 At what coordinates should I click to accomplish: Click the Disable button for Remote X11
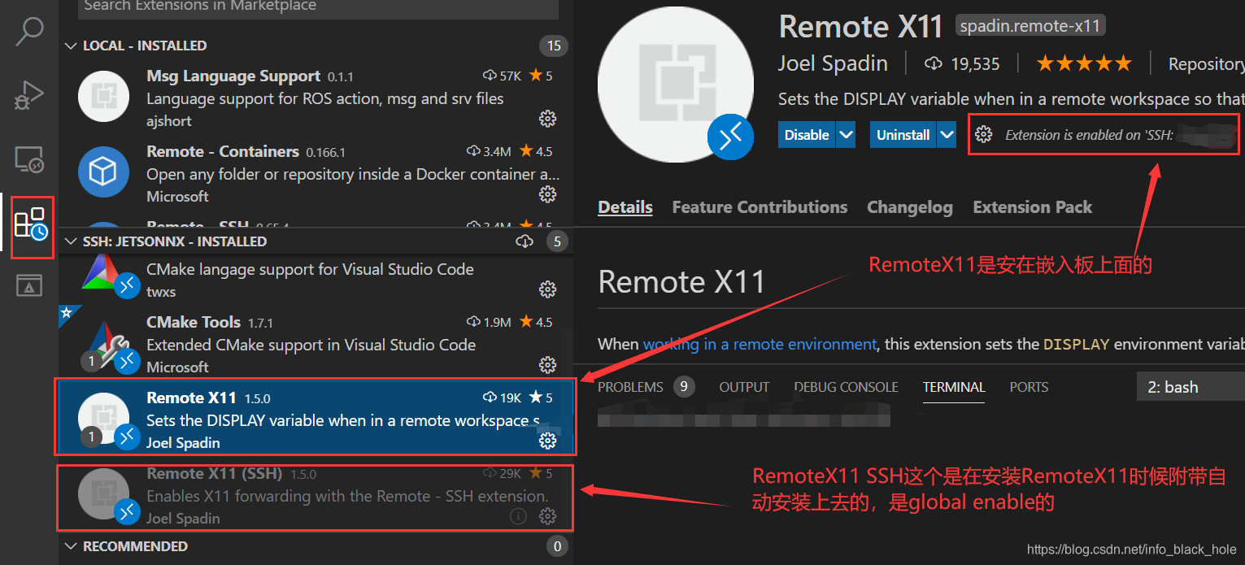[x=807, y=134]
